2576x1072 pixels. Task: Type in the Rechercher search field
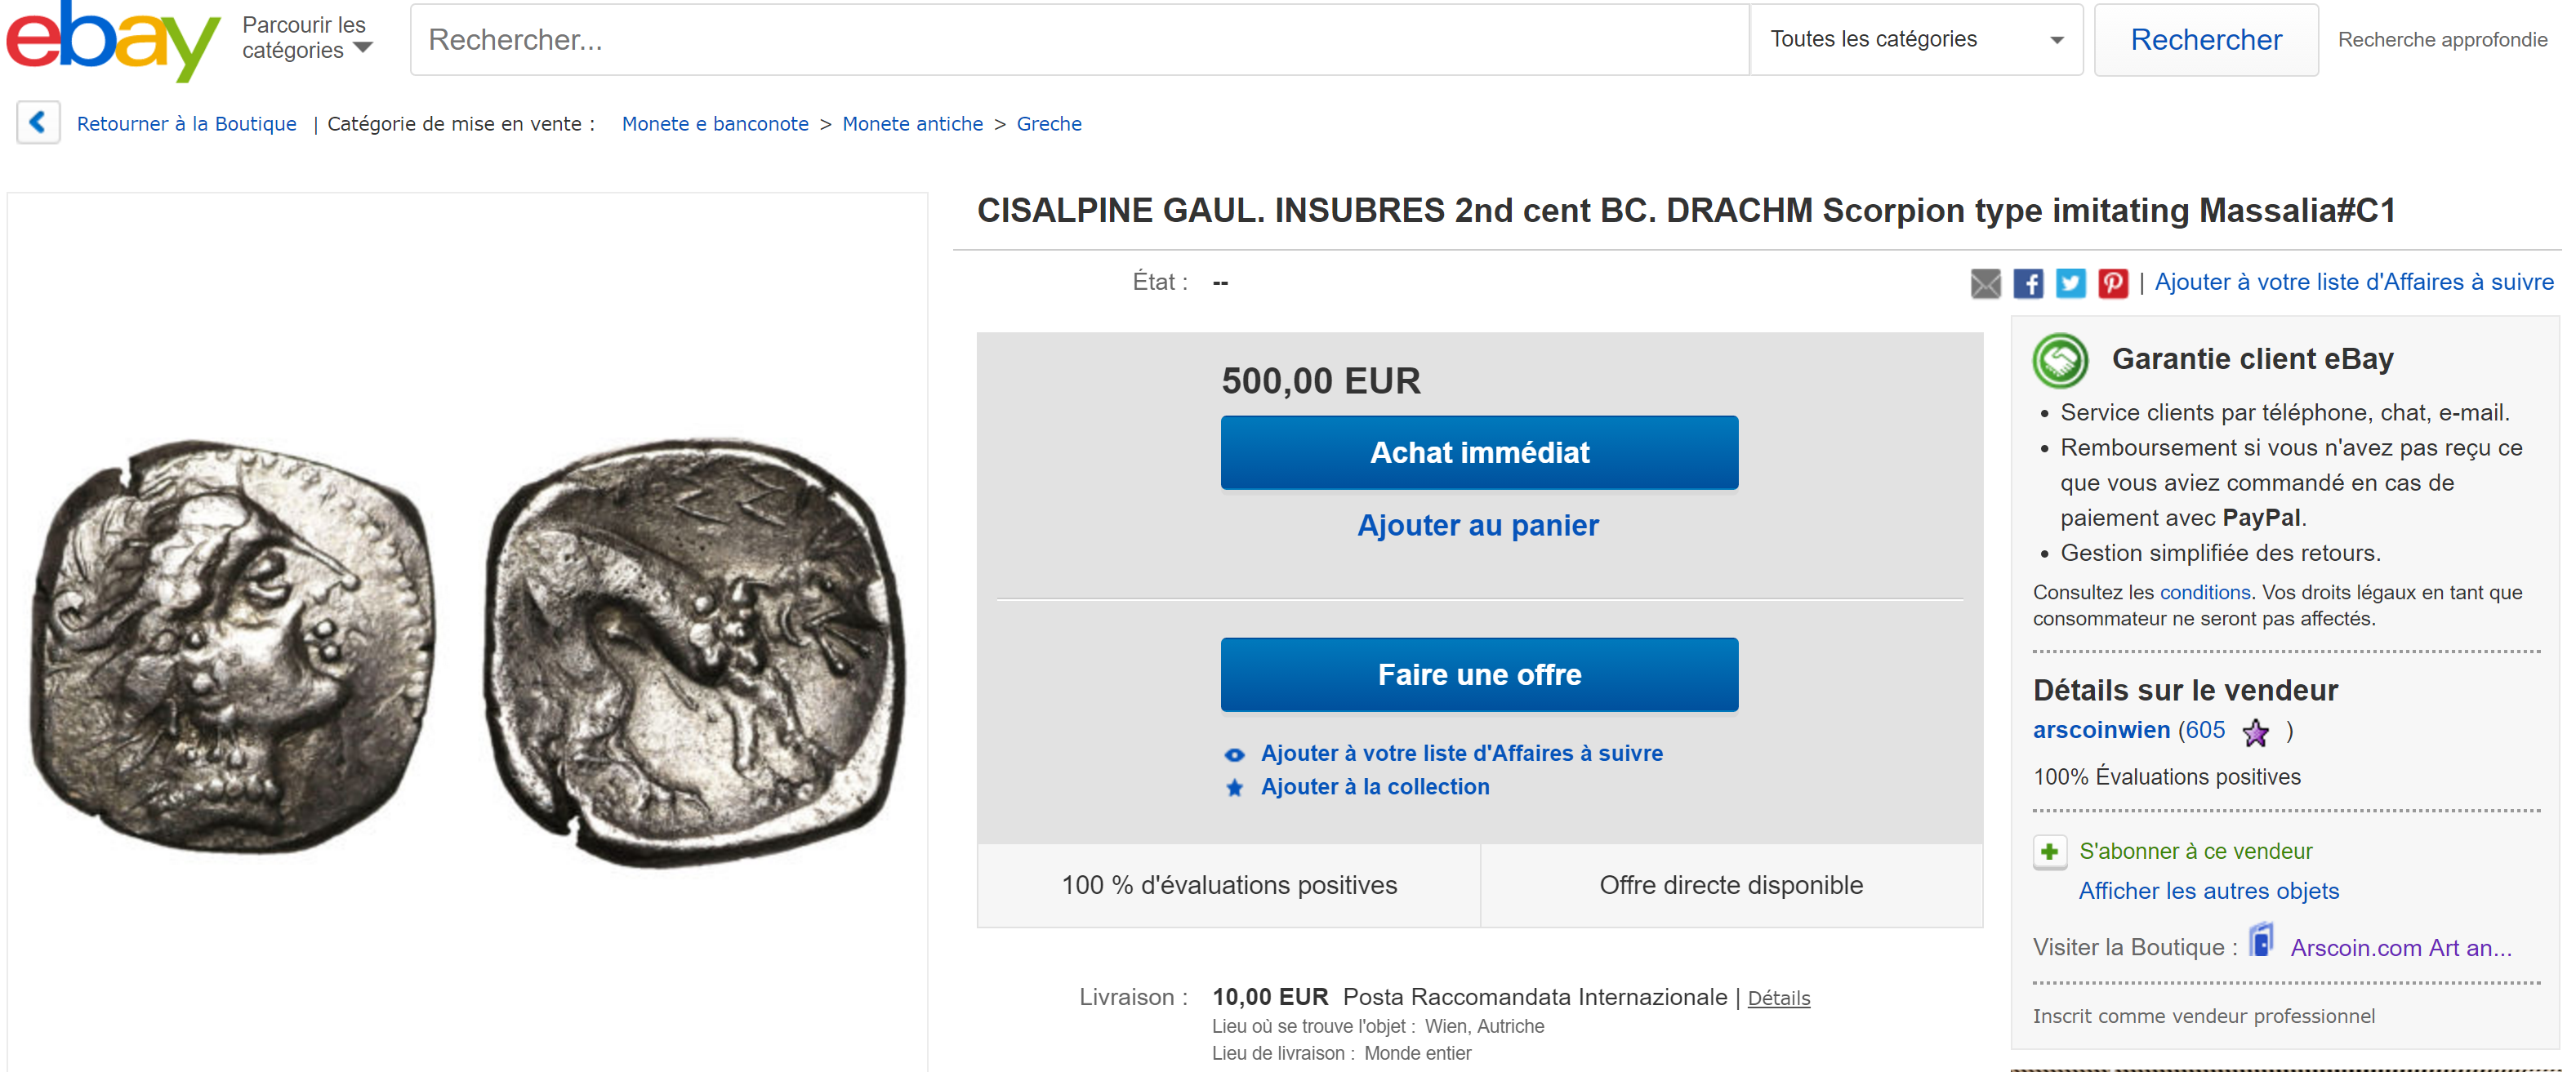tap(1080, 40)
